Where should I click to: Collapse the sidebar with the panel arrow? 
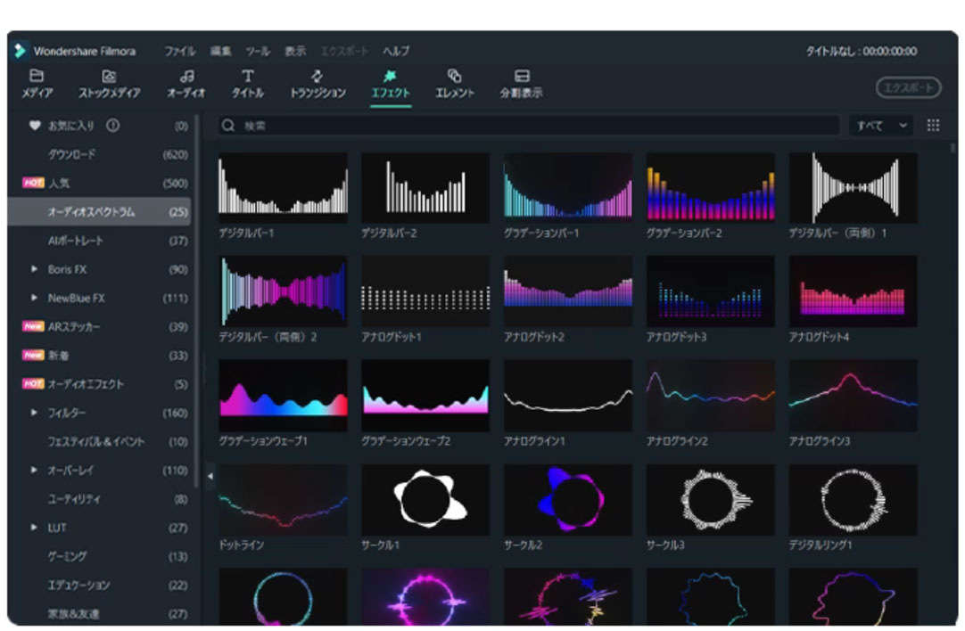(210, 476)
